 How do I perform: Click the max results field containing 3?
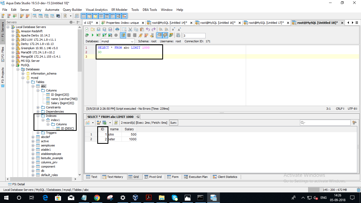(x=194, y=35)
